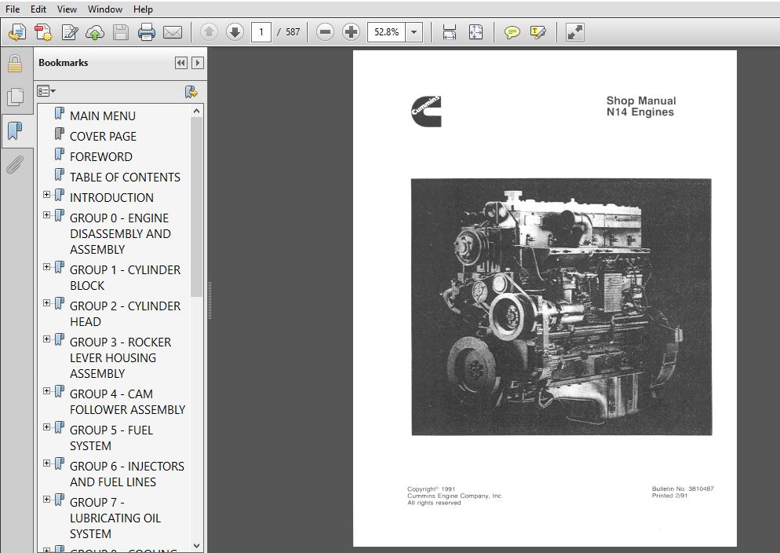
Task: Expand the INTRODUCTION bookmark
Action: click(47, 195)
